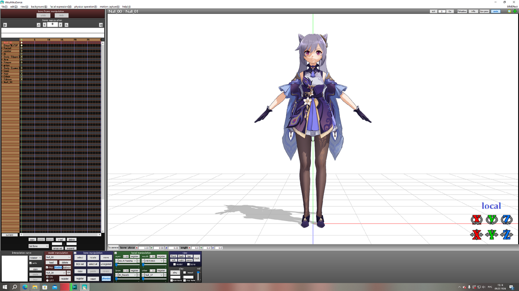Open the mouth morph dropdown

click(154, 261)
